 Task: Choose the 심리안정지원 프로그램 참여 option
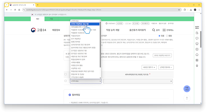[85, 45]
